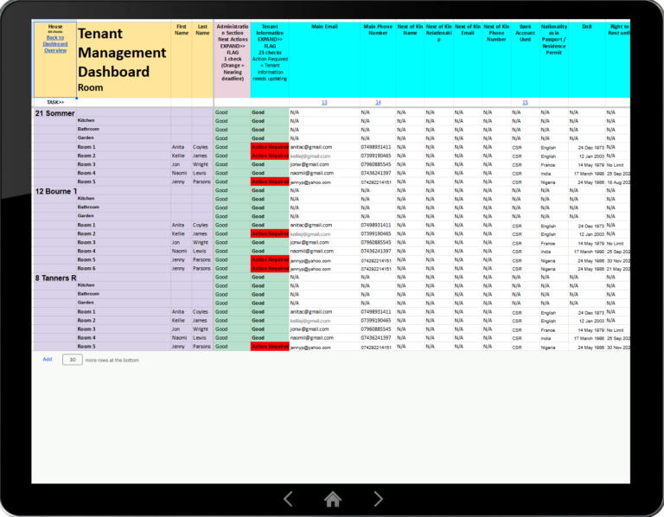Select DoB 24 Dec 1973 in 8 Tanners Room 1

586,312
